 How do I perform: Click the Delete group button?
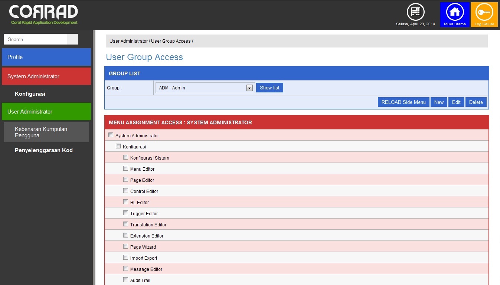(476, 102)
